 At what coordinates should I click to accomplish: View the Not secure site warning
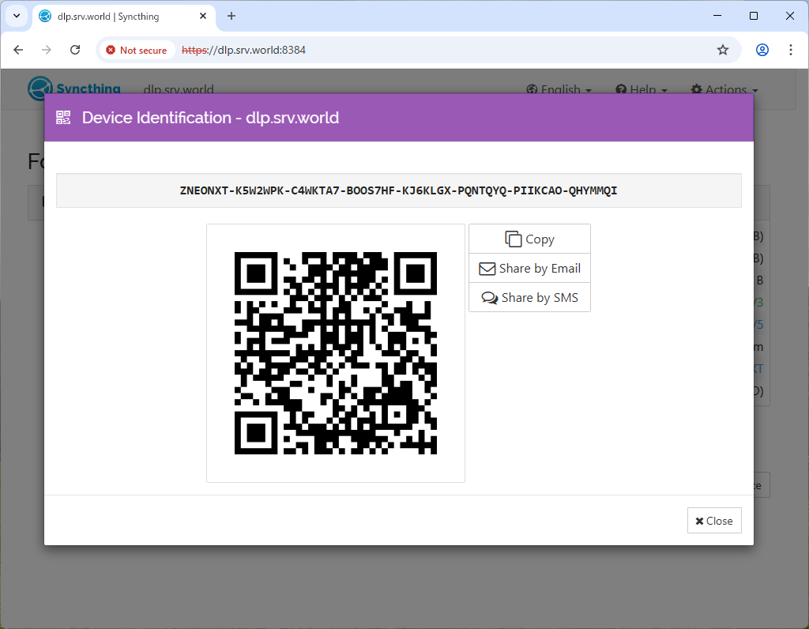click(137, 50)
